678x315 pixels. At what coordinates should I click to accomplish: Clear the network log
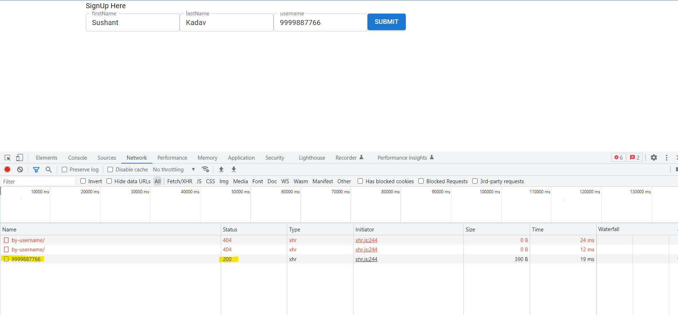20,169
